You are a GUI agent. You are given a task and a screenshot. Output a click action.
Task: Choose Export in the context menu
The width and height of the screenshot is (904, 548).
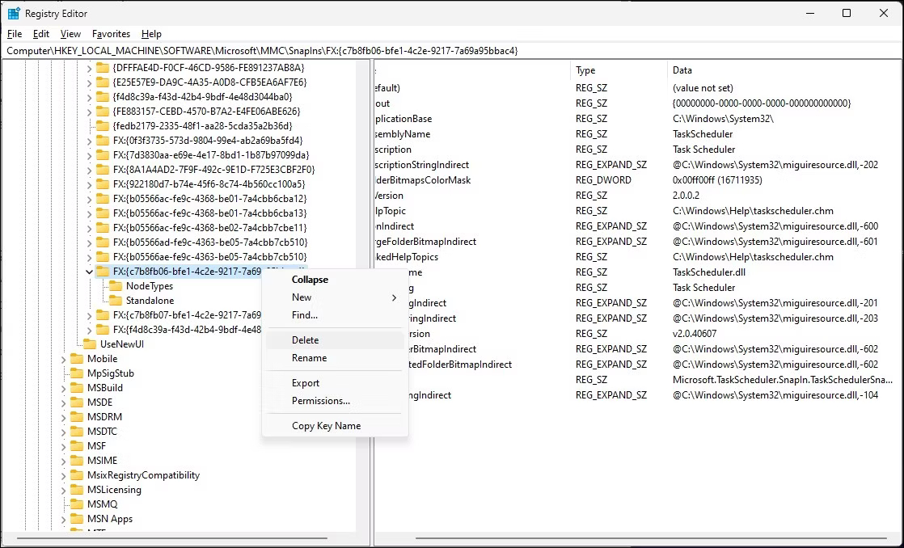[335, 383]
